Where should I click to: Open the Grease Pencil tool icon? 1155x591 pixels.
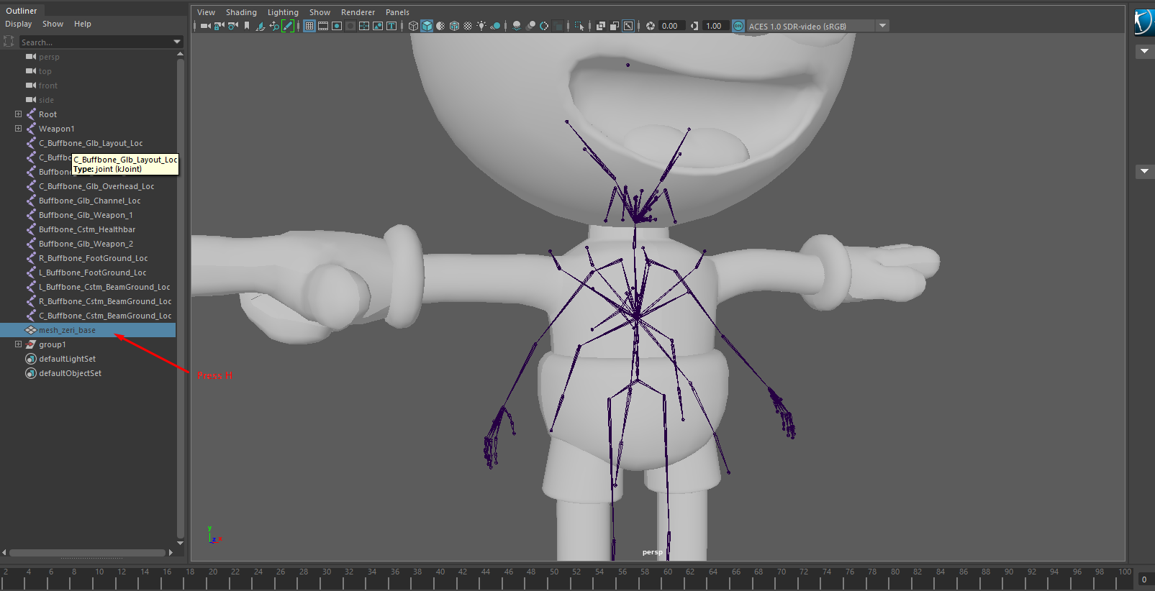pos(288,26)
